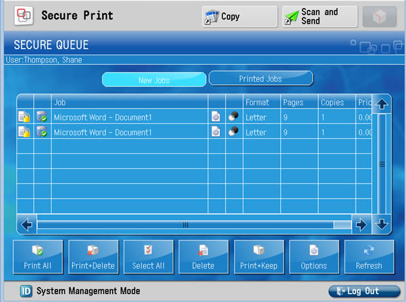Screen dimensions: 406x302
Task: Click the ID icon in the status bar
Action: pyautogui.click(x=26, y=291)
